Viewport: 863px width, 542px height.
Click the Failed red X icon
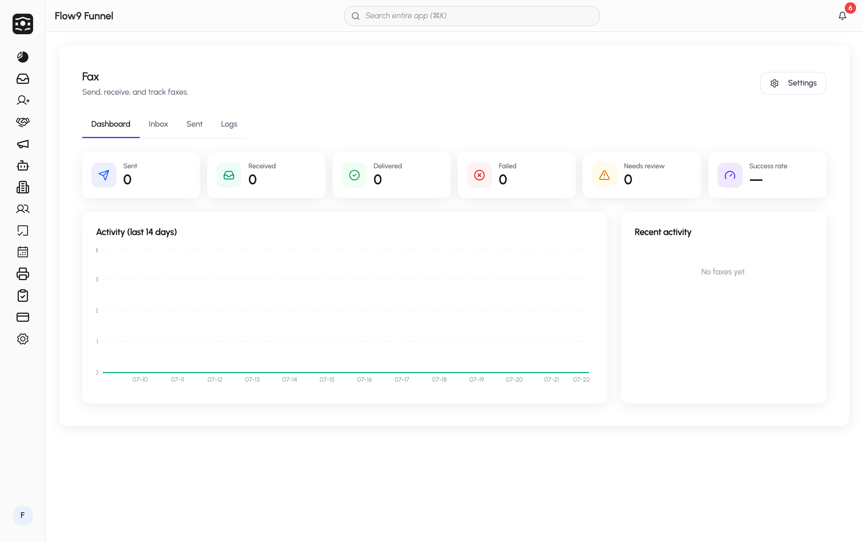click(x=479, y=175)
